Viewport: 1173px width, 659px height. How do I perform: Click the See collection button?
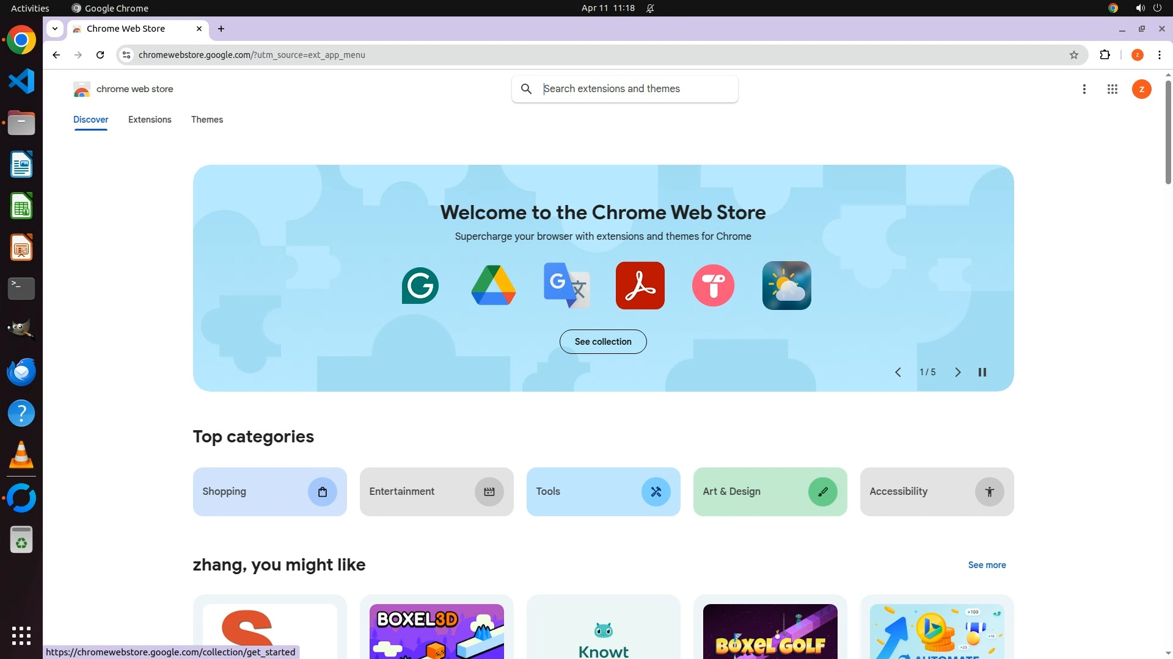pos(603,342)
